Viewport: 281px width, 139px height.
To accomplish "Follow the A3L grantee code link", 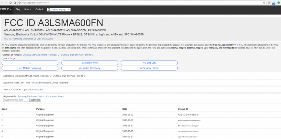I will 241,45.
